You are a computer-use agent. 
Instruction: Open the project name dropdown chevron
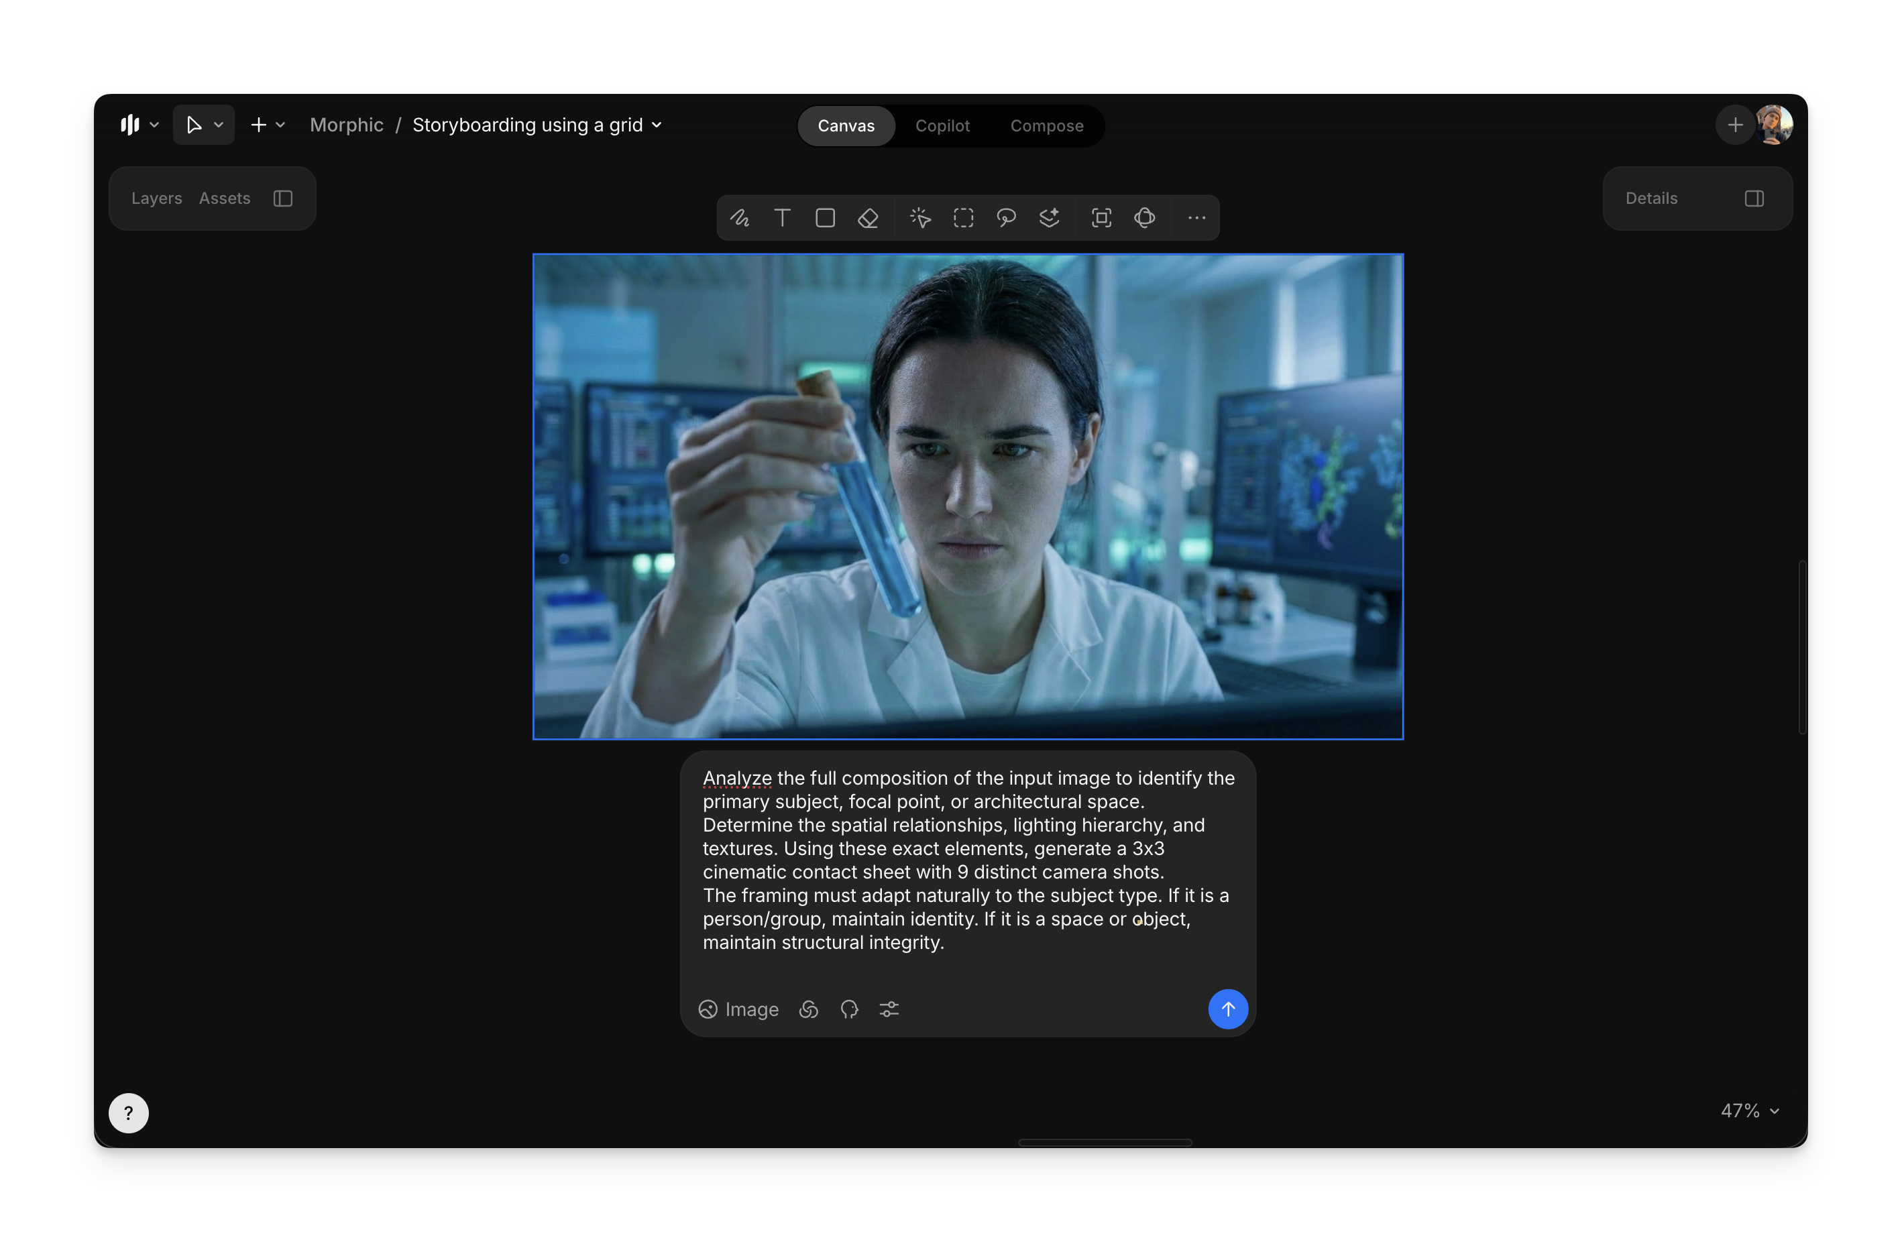click(657, 125)
